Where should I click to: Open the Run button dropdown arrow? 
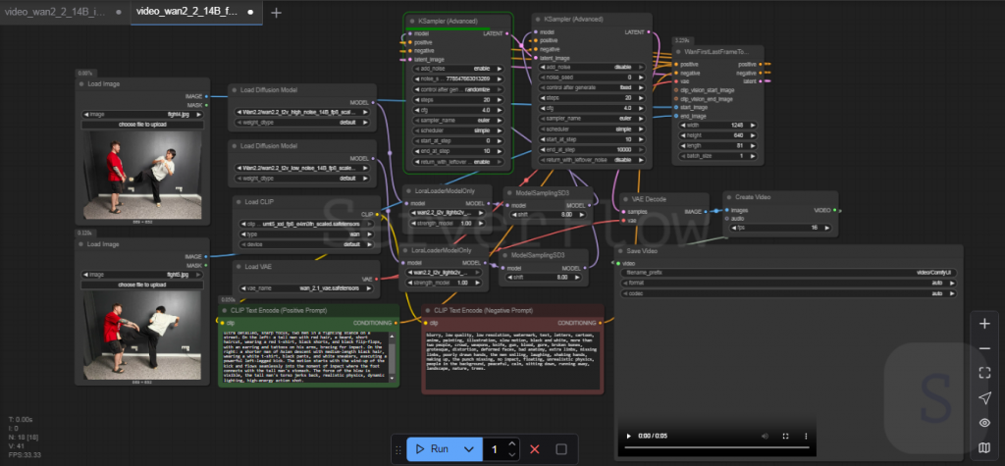click(x=469, y=449)
